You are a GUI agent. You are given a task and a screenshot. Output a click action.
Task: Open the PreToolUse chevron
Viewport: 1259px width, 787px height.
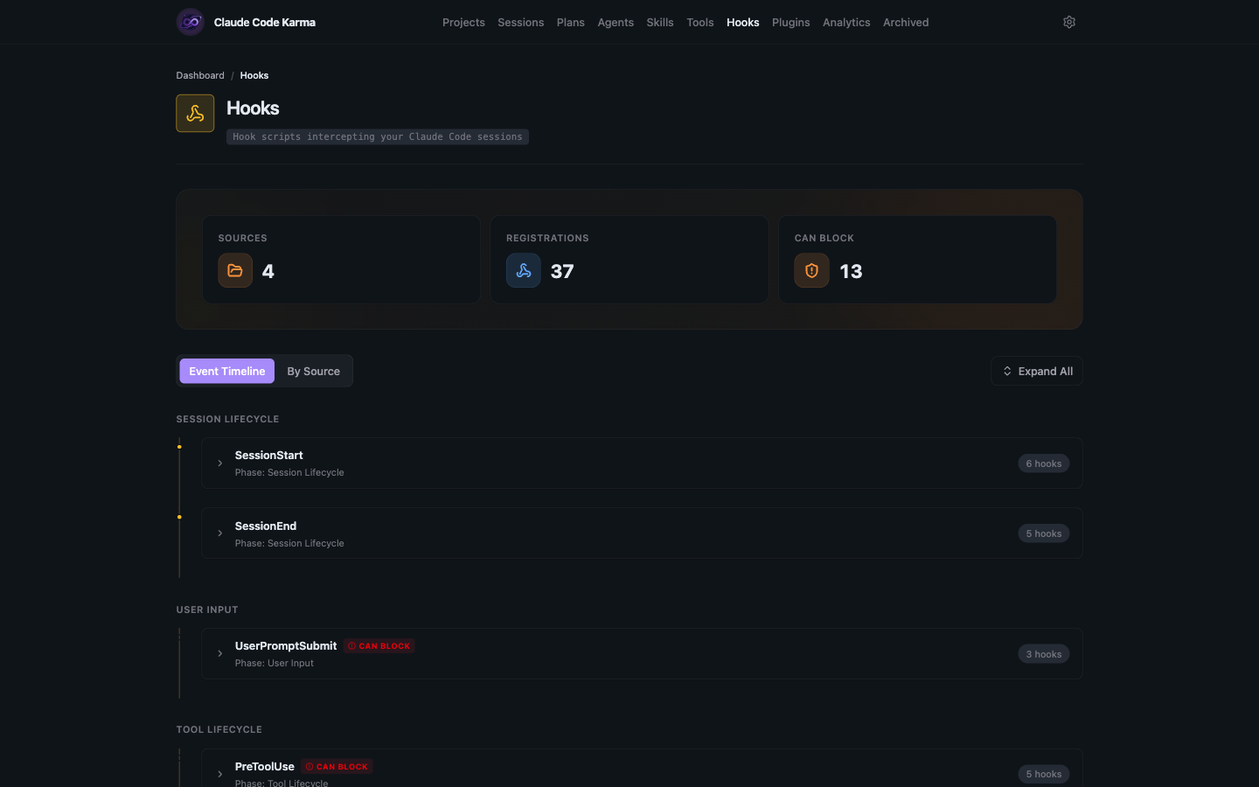(x=219, y=773)
